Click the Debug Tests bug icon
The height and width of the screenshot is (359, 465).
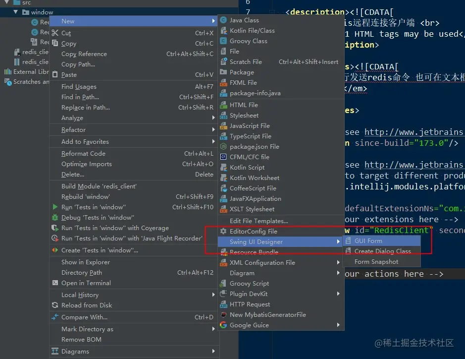click(55, 217)
